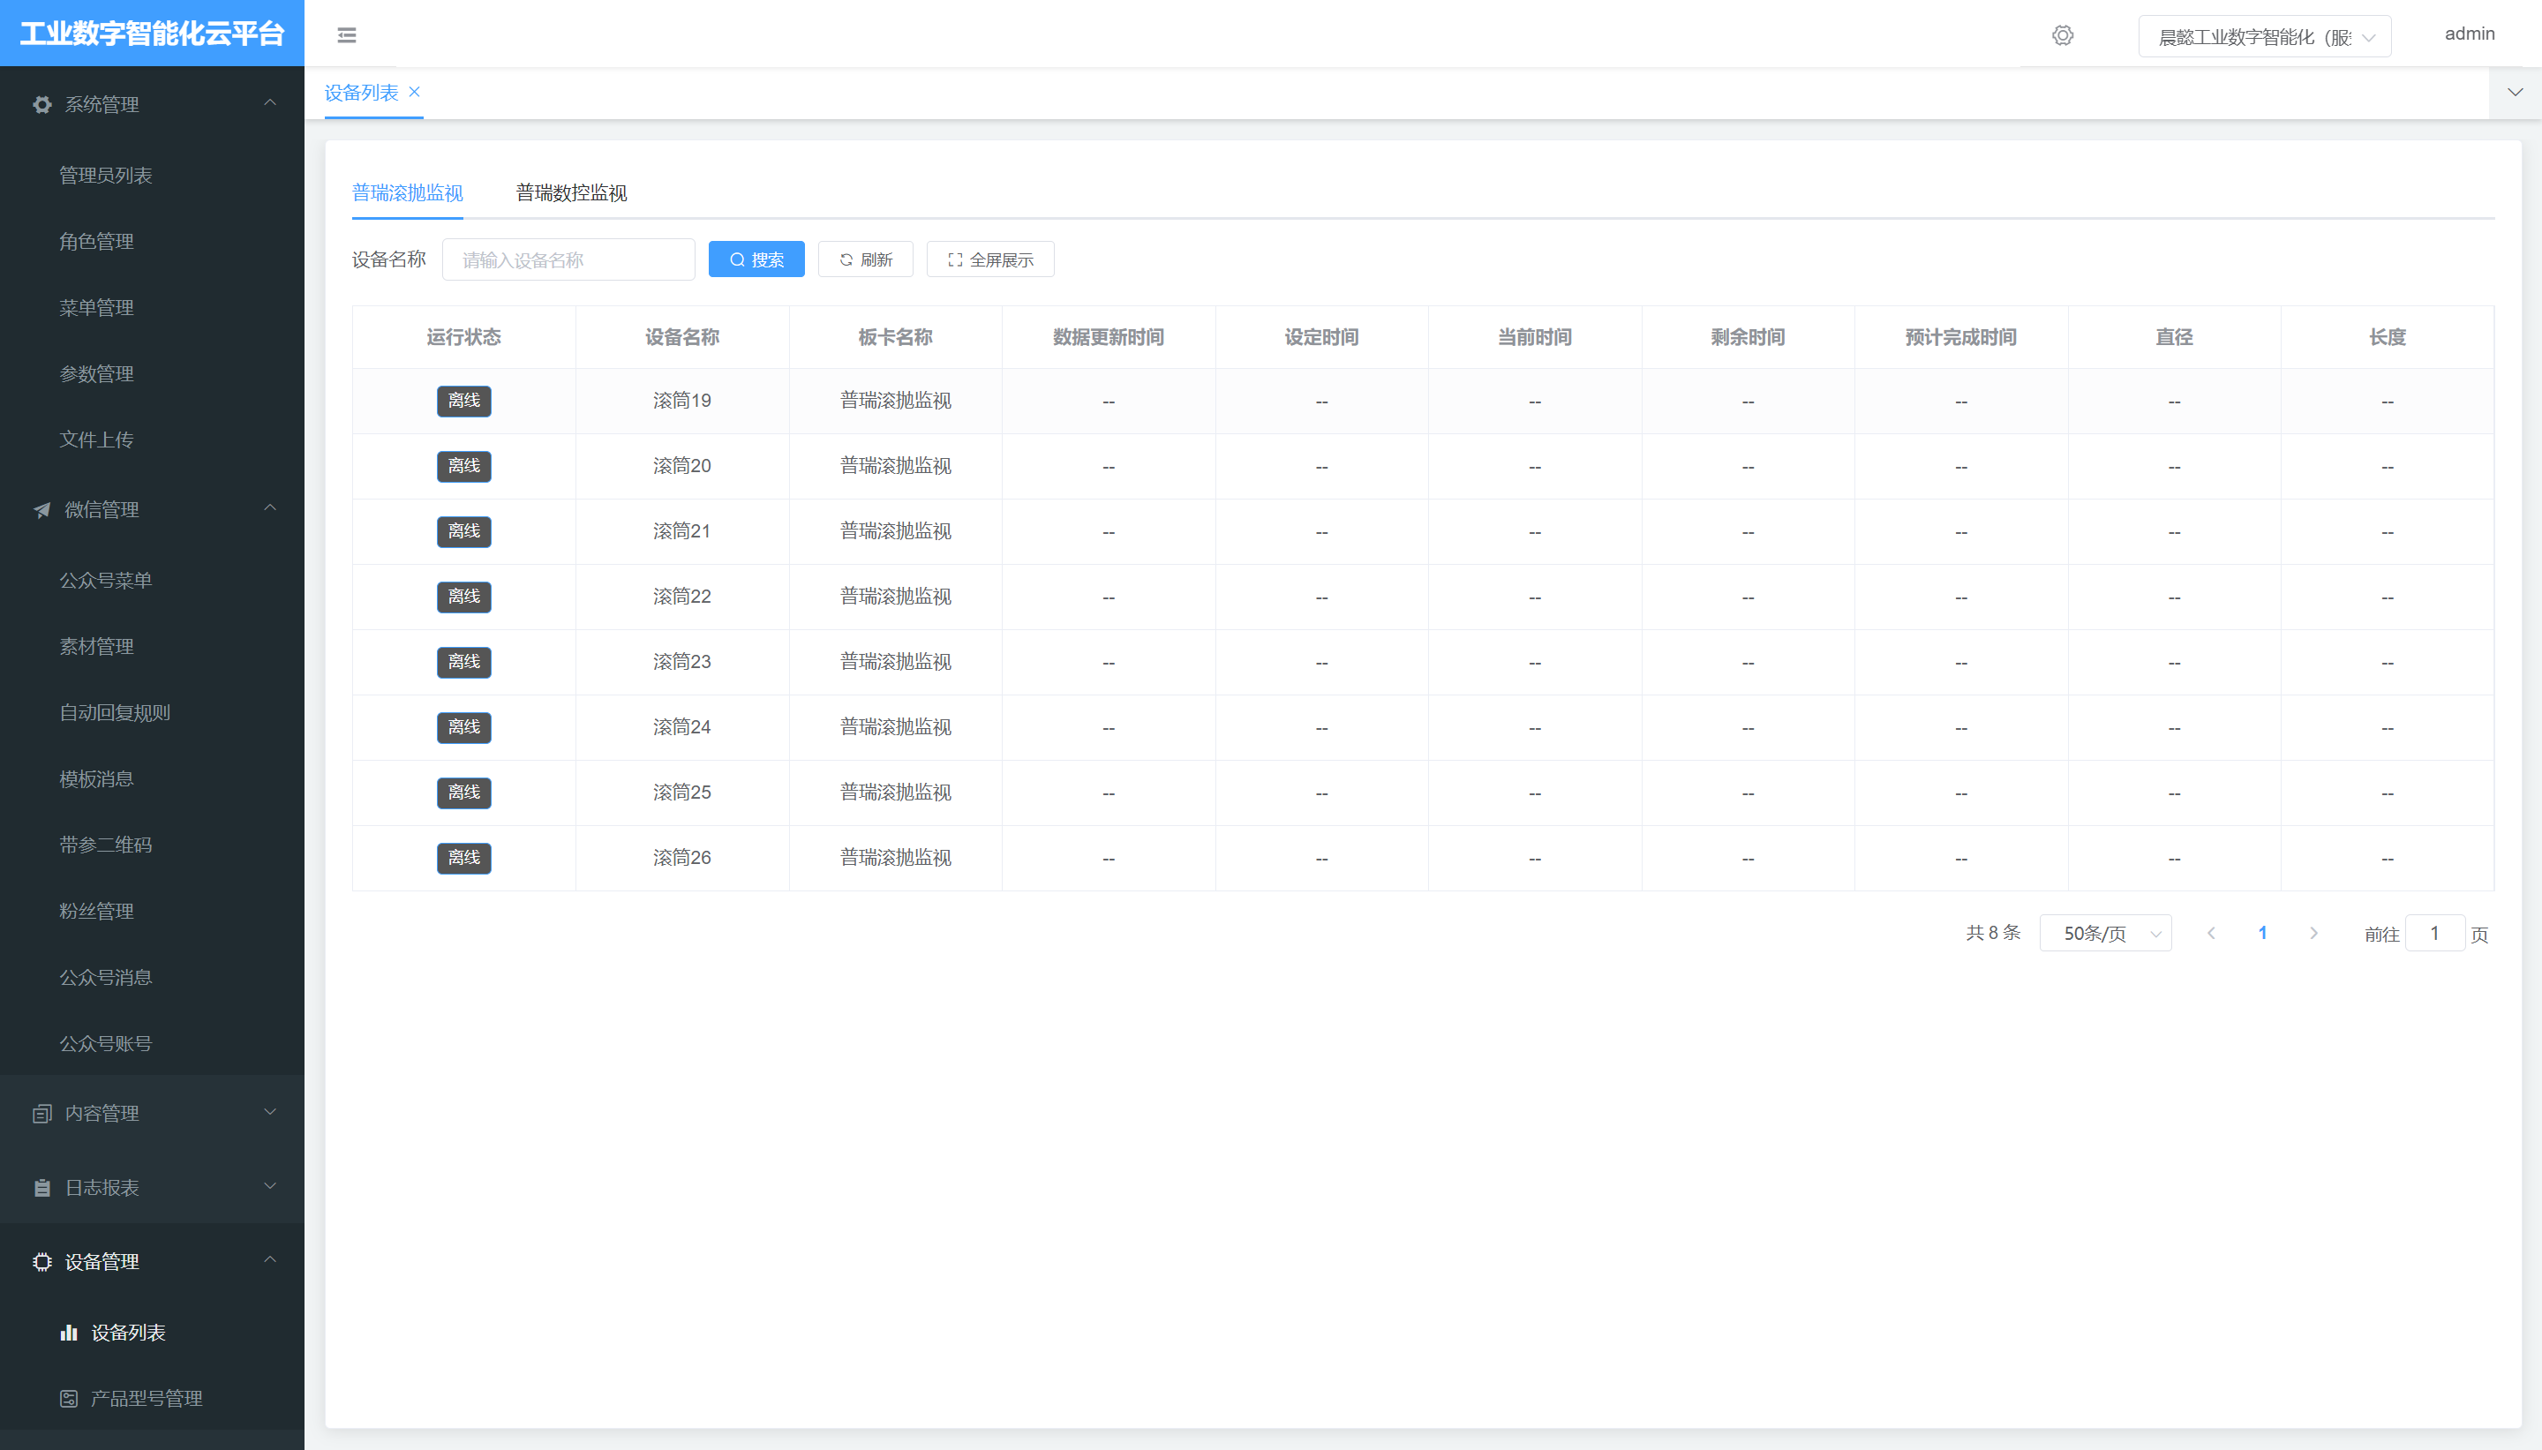
Task: Close the 设备列表 tab with the X
Action: [414, 92]
